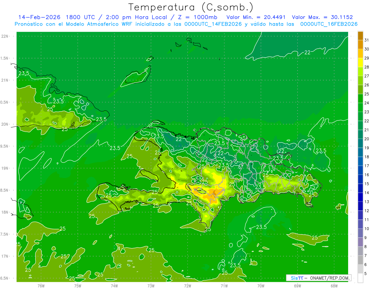Click the '8' color scale label

pos(366,247)
